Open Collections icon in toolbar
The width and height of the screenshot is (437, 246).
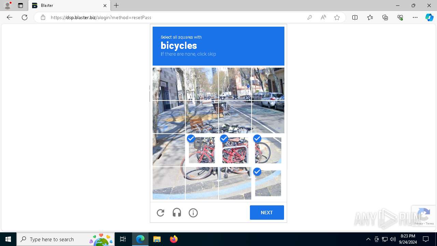click(385, 17)
